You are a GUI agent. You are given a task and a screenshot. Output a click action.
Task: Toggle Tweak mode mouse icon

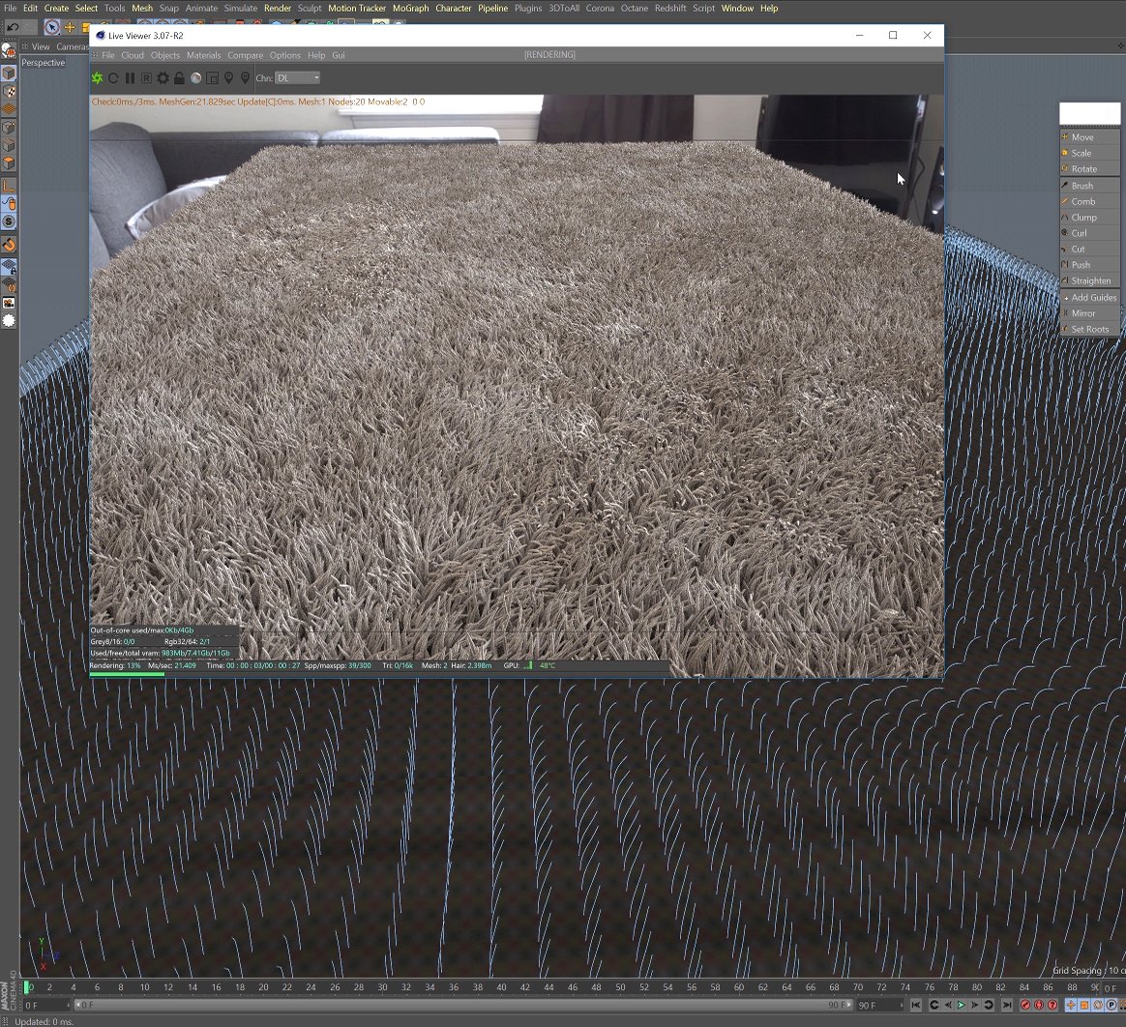[9, 204]
